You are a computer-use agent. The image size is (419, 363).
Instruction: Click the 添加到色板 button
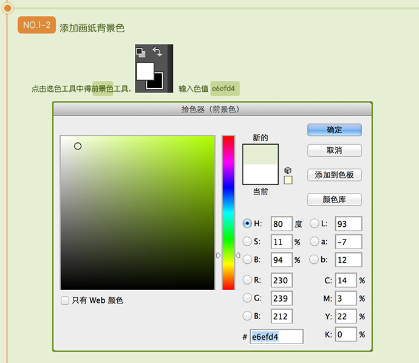pos(335,175)
